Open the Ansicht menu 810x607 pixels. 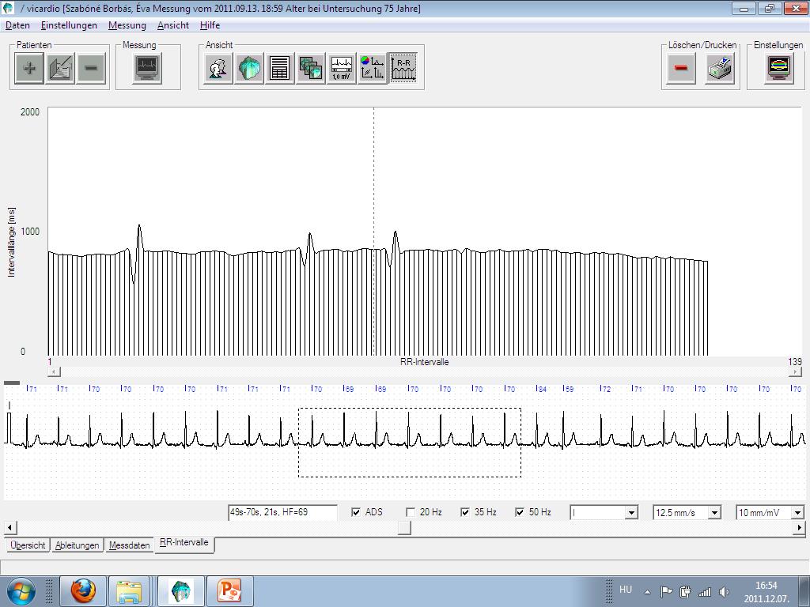[x=173, y=25]
